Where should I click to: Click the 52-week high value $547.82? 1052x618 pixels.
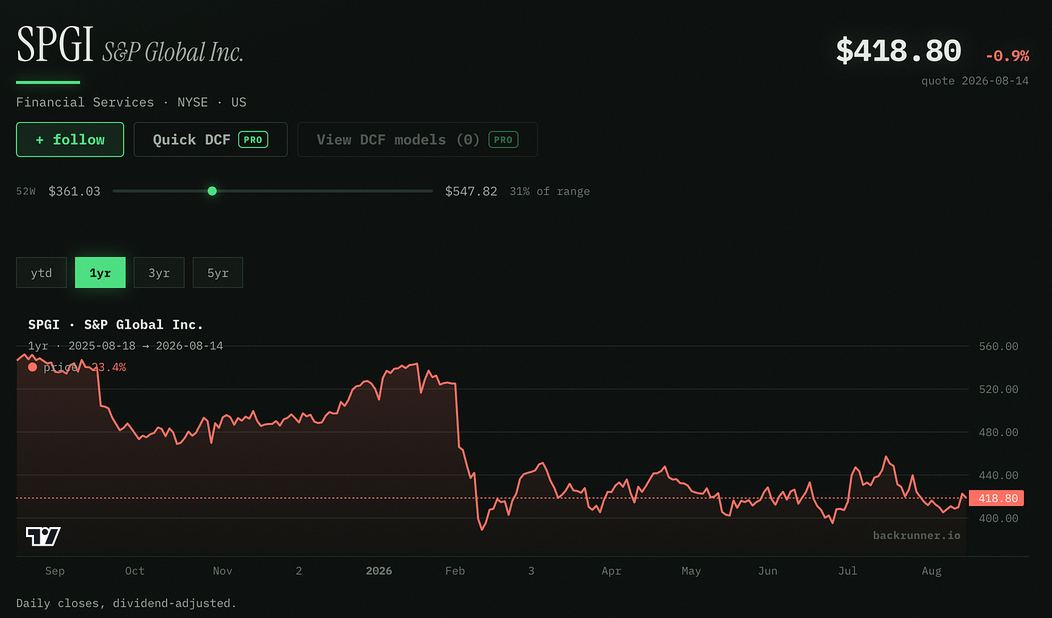click(x=471, y=191)
